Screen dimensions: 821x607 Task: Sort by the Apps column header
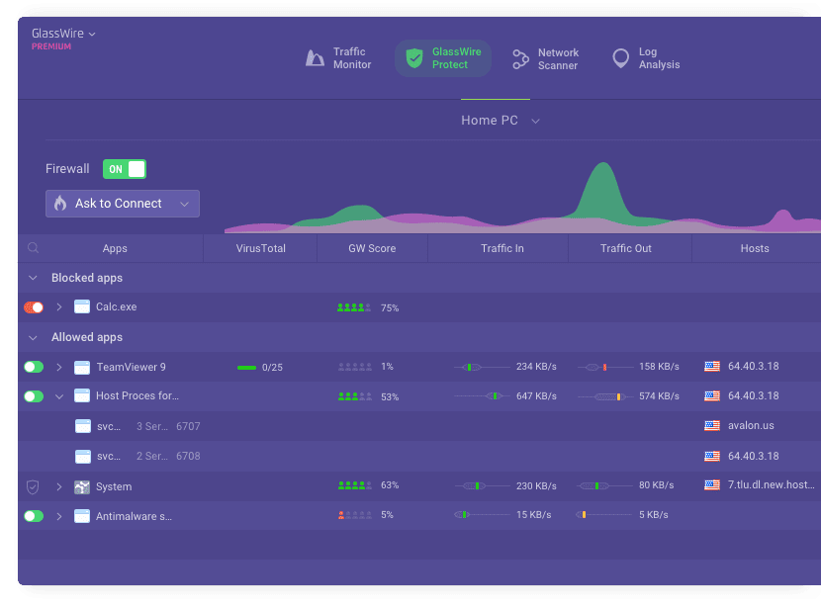[x=115, y=248]
